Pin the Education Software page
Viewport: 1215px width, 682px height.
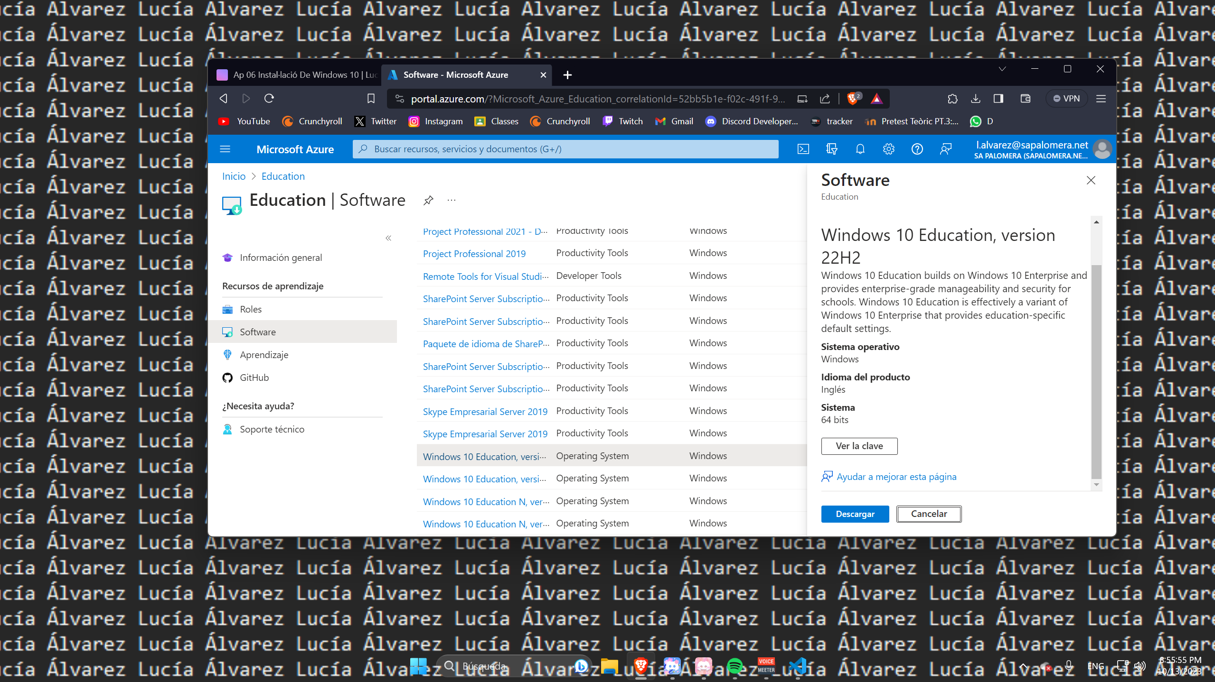click(x=428, y=200)
